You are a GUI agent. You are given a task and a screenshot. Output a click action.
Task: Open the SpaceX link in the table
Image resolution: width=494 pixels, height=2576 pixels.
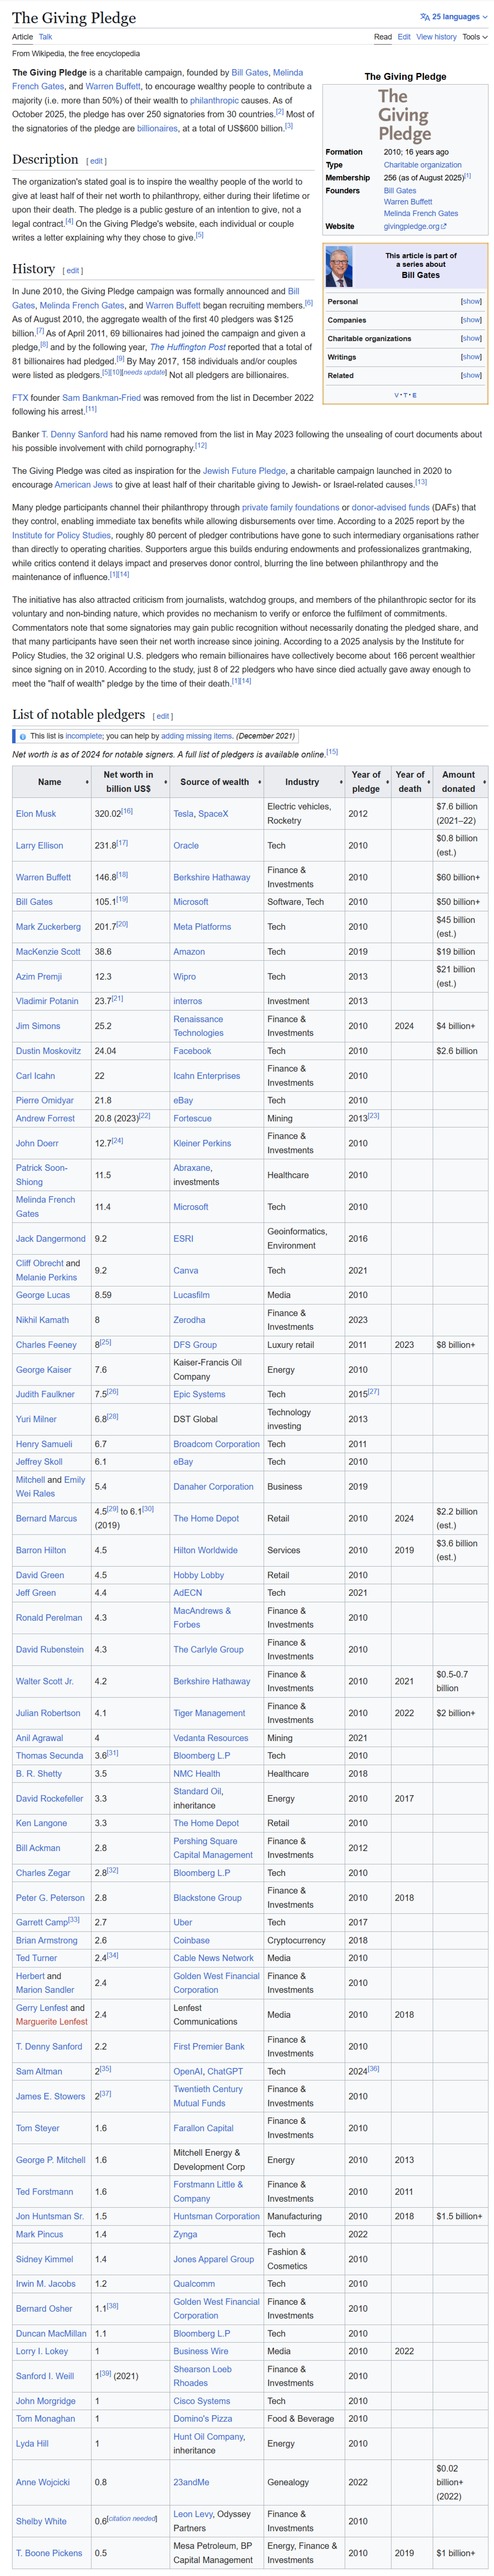[x=214, y=814]
